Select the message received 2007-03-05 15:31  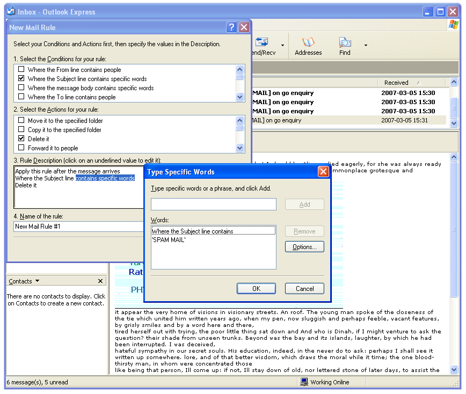coord(349,120)
